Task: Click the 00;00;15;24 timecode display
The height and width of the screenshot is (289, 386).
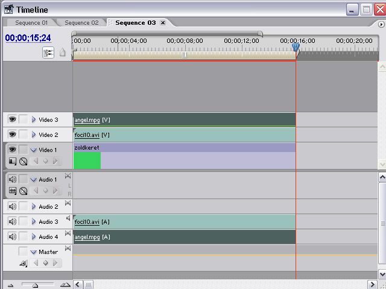Action: [x=28, y=38]
